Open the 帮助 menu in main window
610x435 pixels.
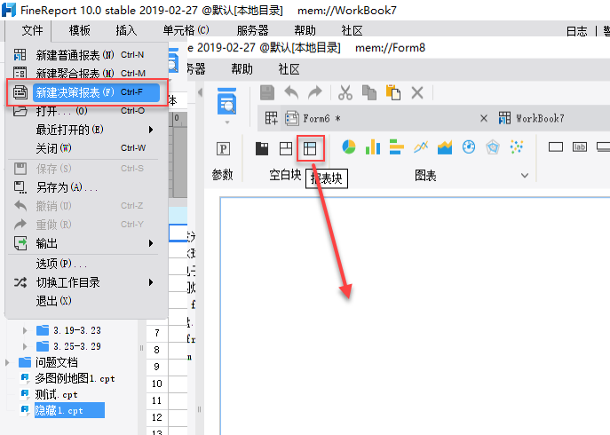click(305, 30)
